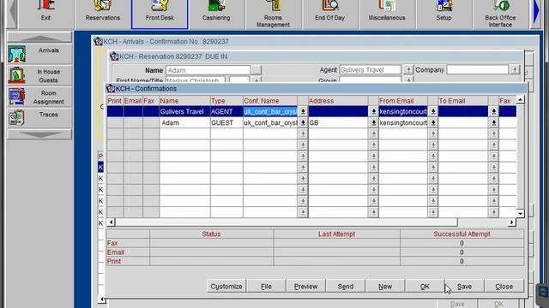Toggle Fax checkbox for Adam row

pyautogui.click(x=151, y=123)
